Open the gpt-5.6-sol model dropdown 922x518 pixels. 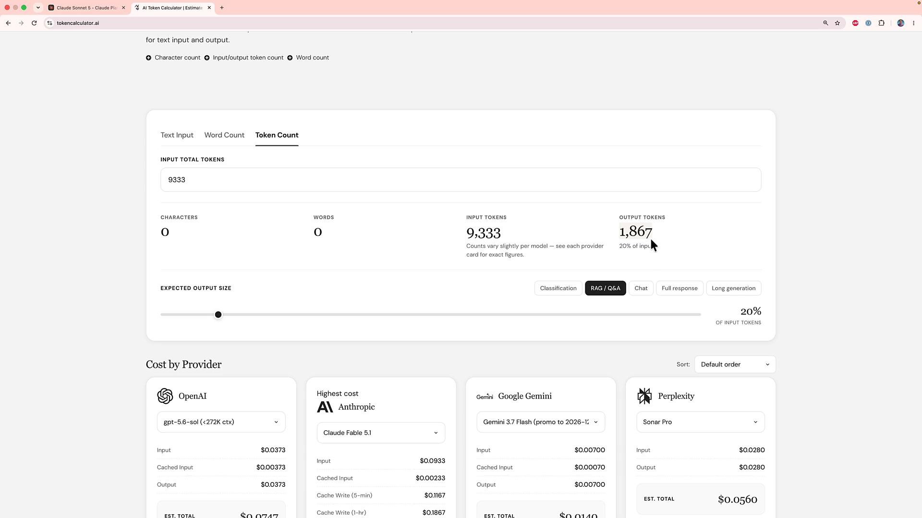221,422
